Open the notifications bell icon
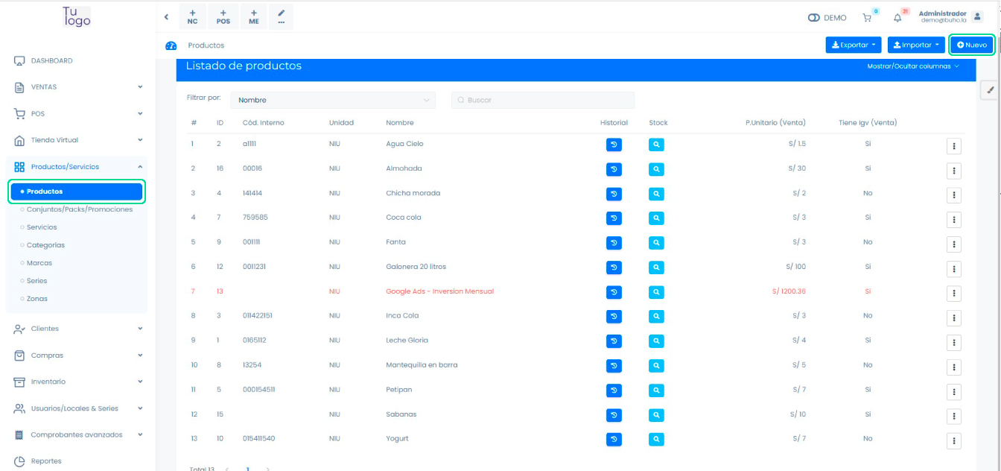The image size is (1001, 471). [897, 18]
